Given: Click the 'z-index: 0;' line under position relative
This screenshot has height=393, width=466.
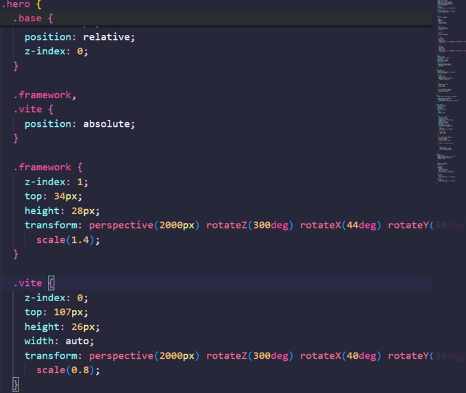Looking at the screenshot, I should tap(56, 51).
